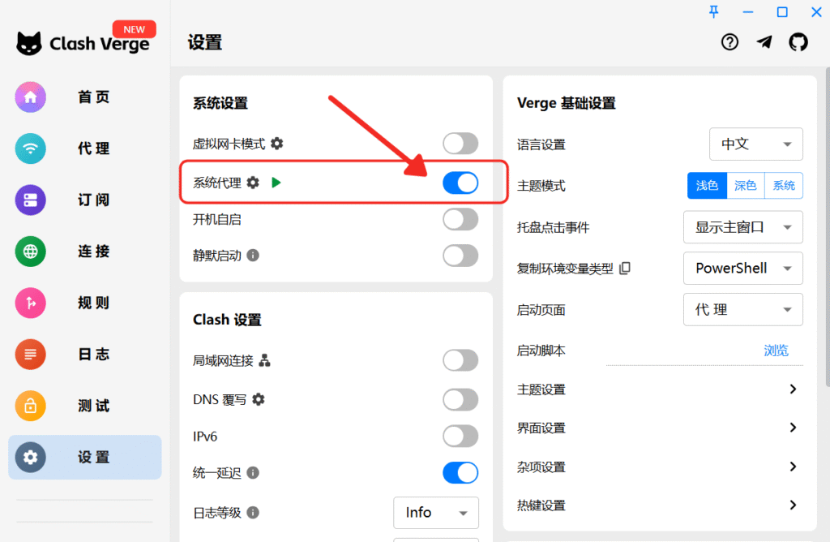Enable the 开机自启 toggle

pos(460,219)
